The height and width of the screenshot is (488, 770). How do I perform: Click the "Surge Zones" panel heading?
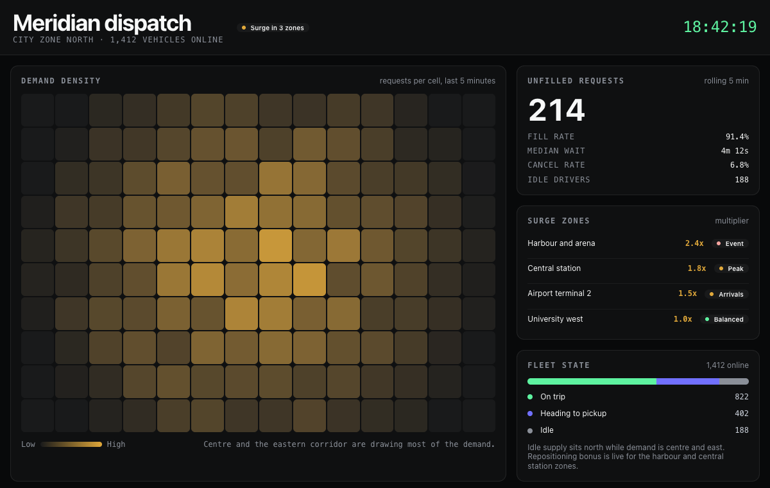(559, 221)
